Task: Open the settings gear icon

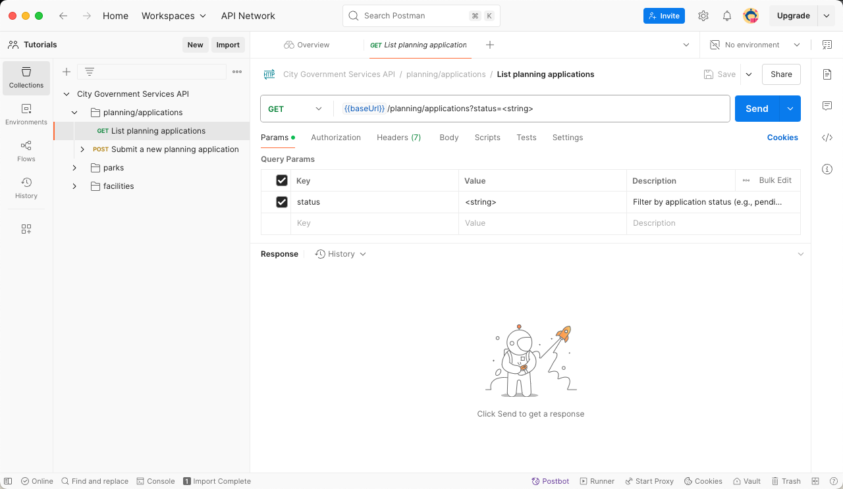Action: click(x=703, y=16)
